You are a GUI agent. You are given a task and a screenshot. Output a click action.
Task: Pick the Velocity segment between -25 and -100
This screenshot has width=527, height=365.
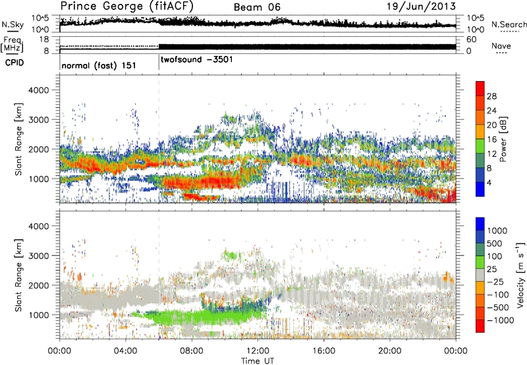tap(480, 288)
